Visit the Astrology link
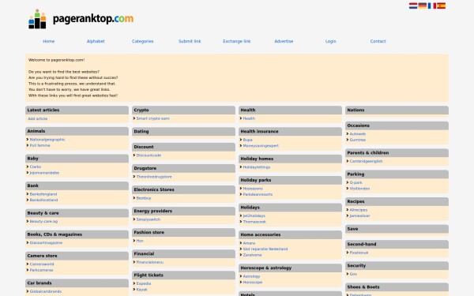Screen dimensions: 474x296 click(x=251, y=276)
